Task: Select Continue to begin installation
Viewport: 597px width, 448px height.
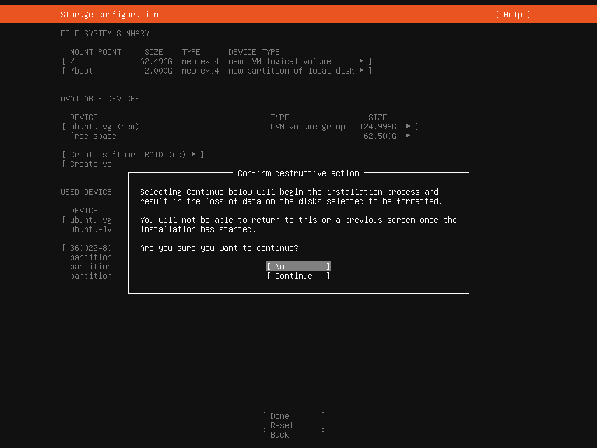Action: pyautogui.click(x=298, y=275)
